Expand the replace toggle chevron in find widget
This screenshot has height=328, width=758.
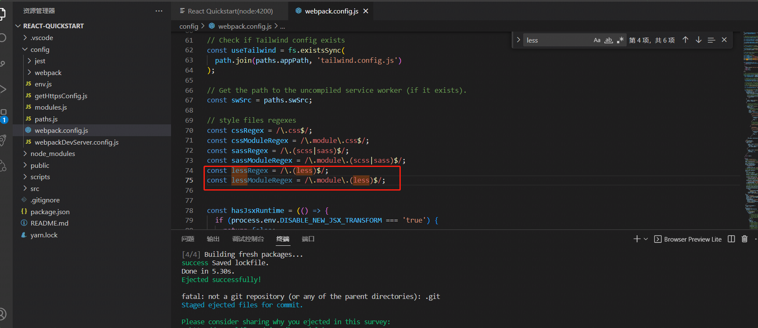pos(518,40)
